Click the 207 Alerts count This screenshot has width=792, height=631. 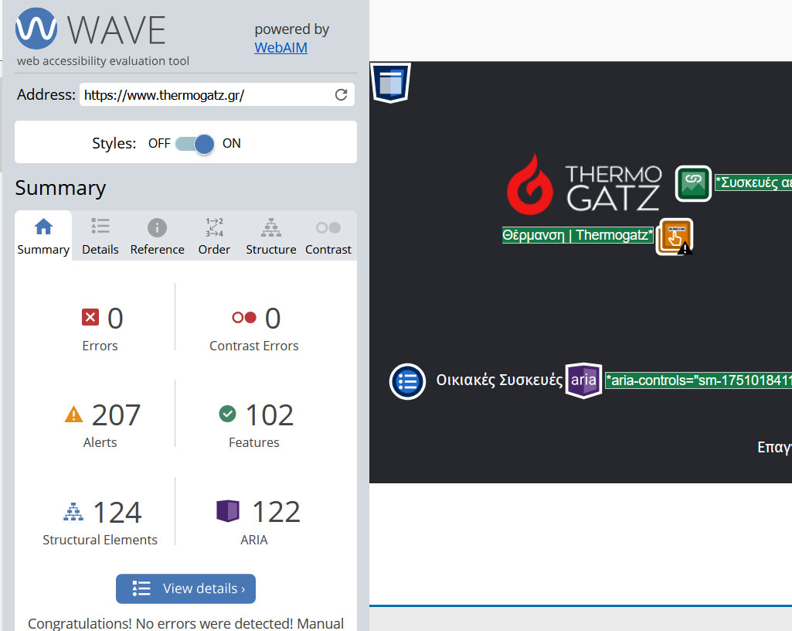[116, 415]
